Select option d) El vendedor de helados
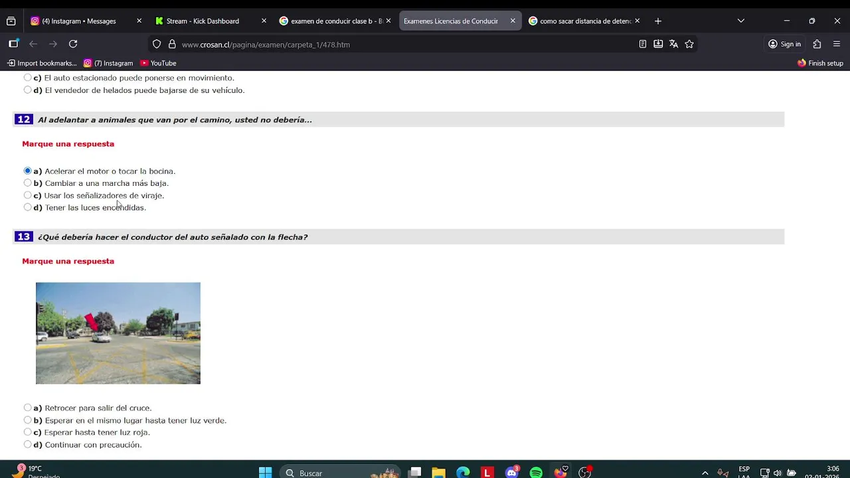The width and height of the screenshot is (850, 478). 27,90
